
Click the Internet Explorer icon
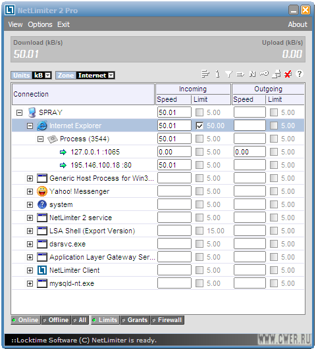[x=41, y=126]
